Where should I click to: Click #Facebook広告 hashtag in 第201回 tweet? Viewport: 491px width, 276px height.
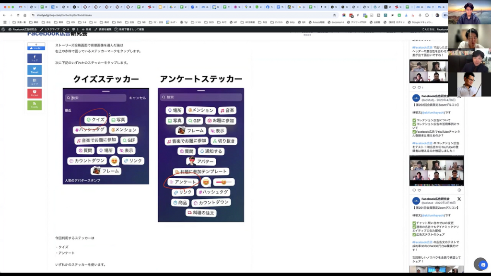[x=422, y=242]
